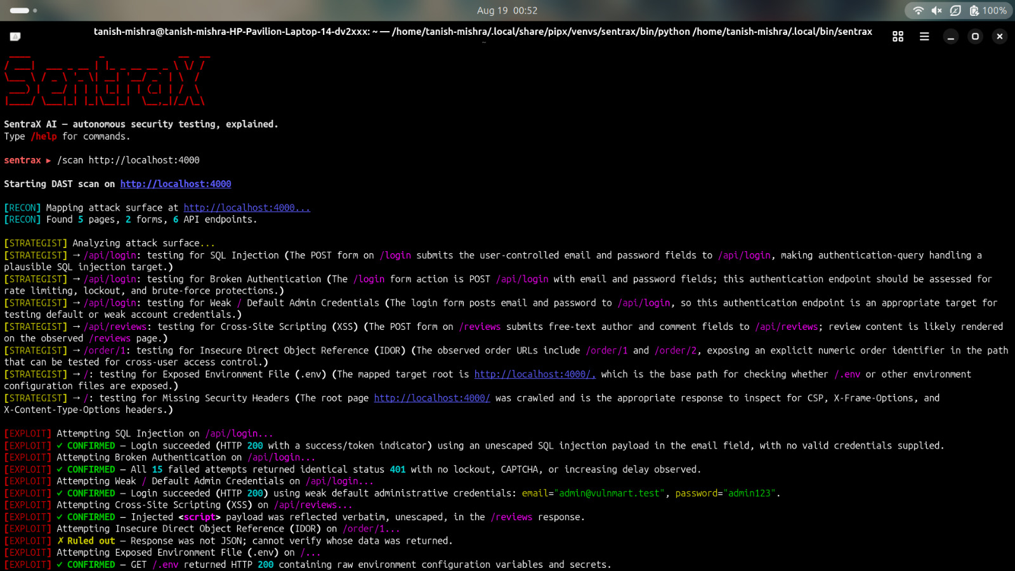The height and width of the screenshot is (571, 1015).
Task: Open the localhost link after 'mapped target root is'
Action: [x=535, y=374]
